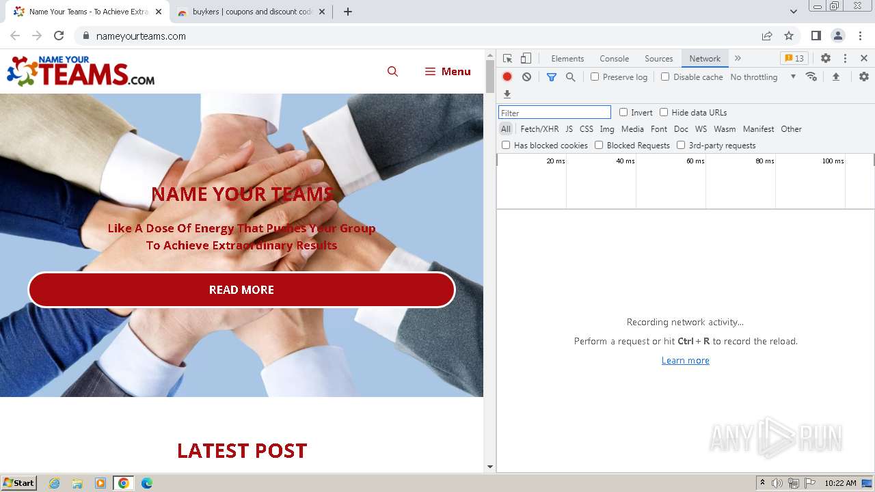Open the Chrome profile avatar
Screen dimensions: 875x492
[837, 36]
